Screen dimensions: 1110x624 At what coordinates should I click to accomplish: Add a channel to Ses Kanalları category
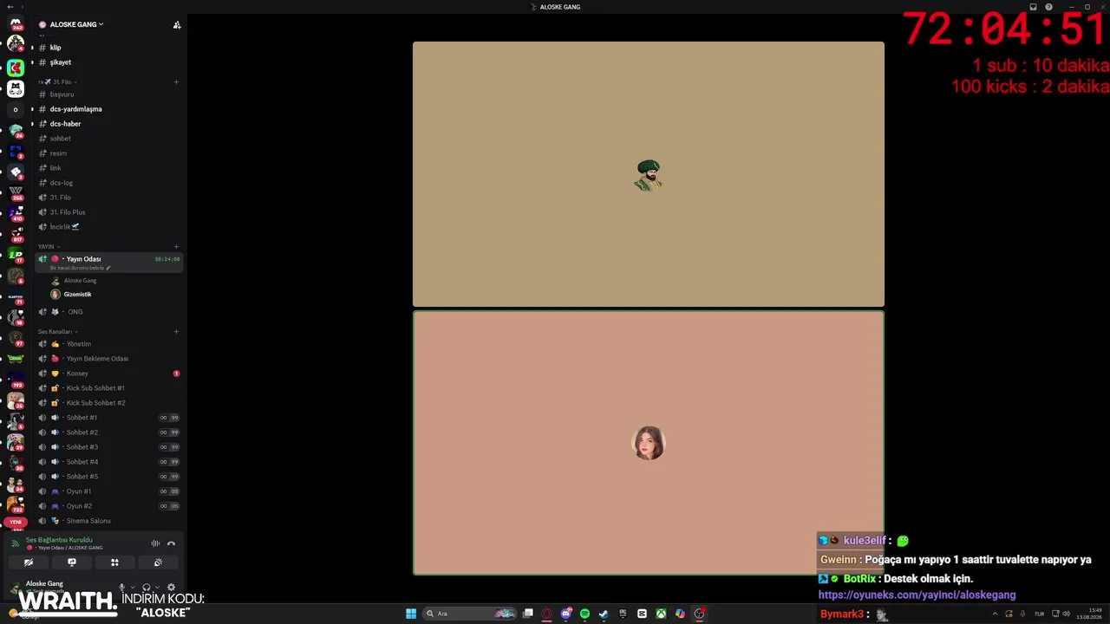click(x=176, y=331)
